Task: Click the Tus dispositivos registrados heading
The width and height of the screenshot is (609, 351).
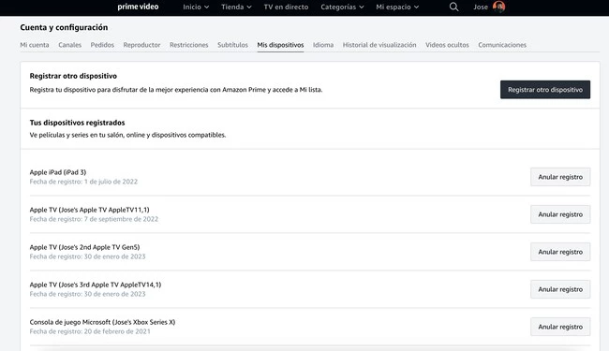Action: 77,123
